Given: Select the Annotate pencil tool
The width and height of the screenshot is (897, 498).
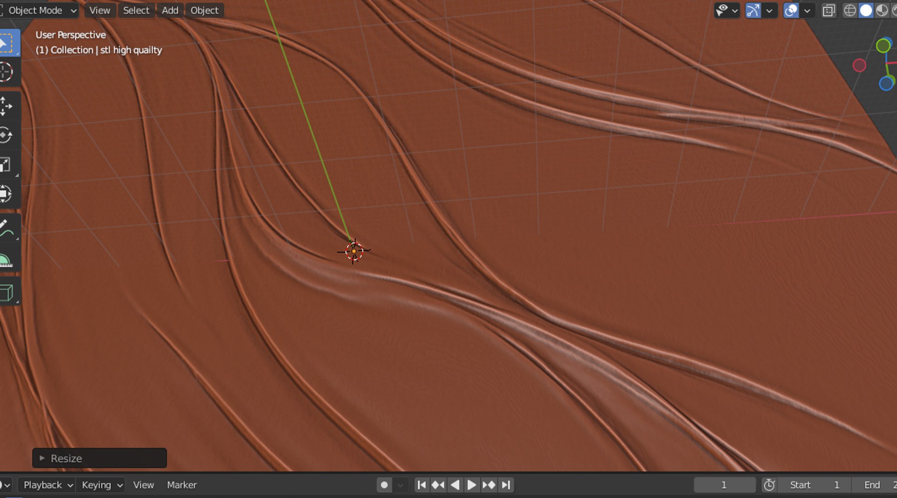Looking at the screenshot, I should click(7, 228).
